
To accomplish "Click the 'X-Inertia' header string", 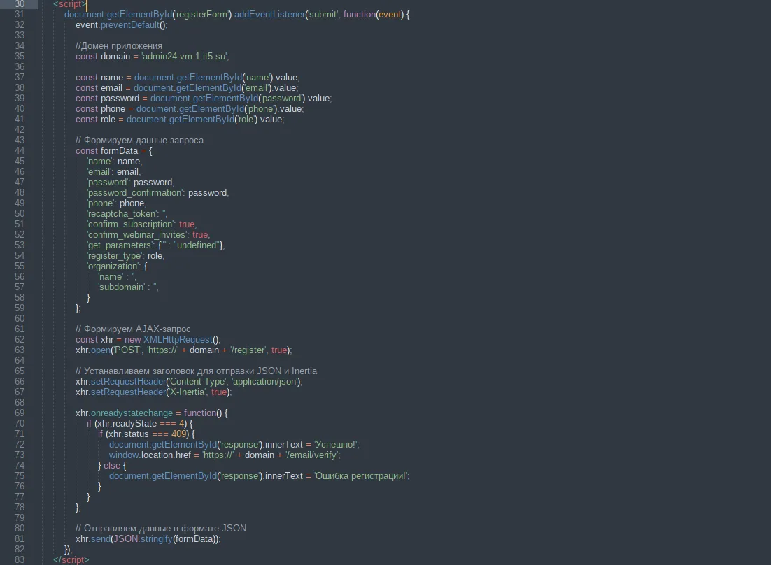I will click(x=187, y=392).
